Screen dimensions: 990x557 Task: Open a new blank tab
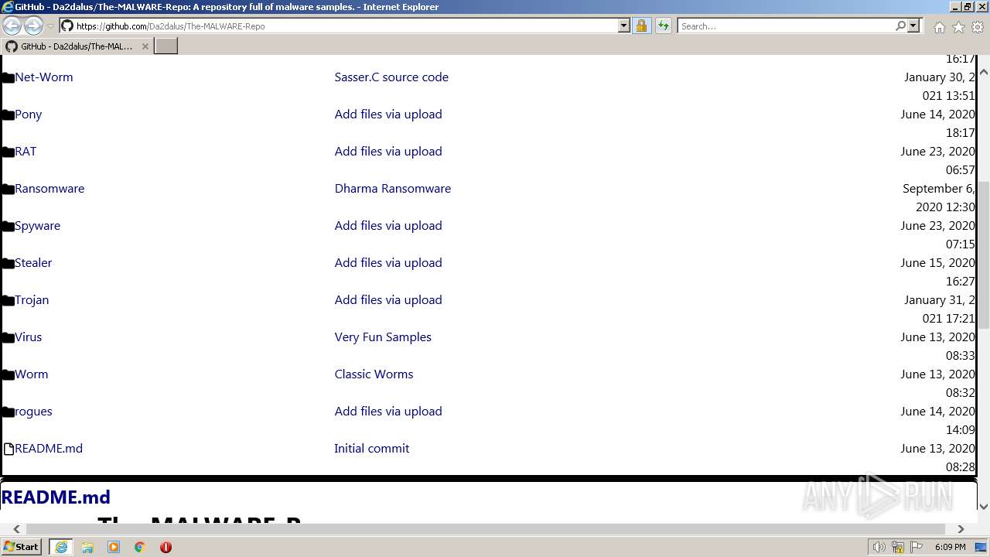point(166,46)
